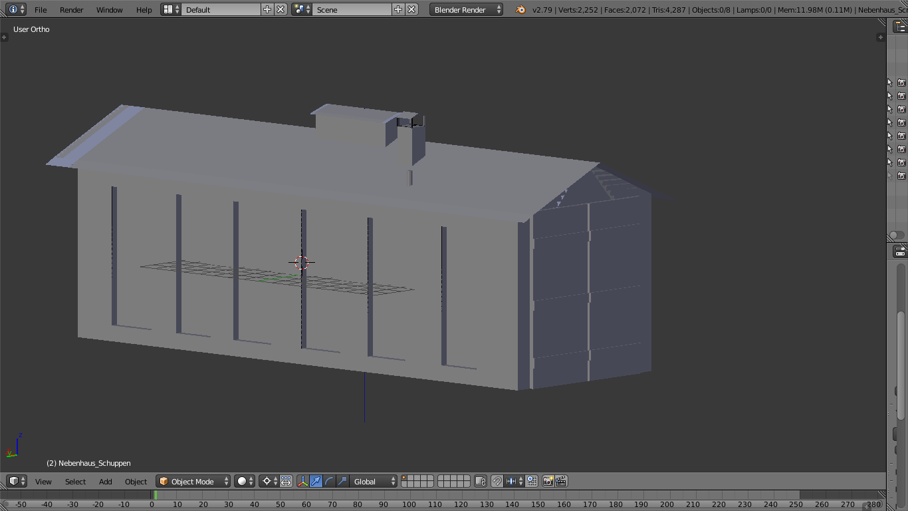Open the Object Mode dropdown
908x511 pixels.
coord(193,481)
